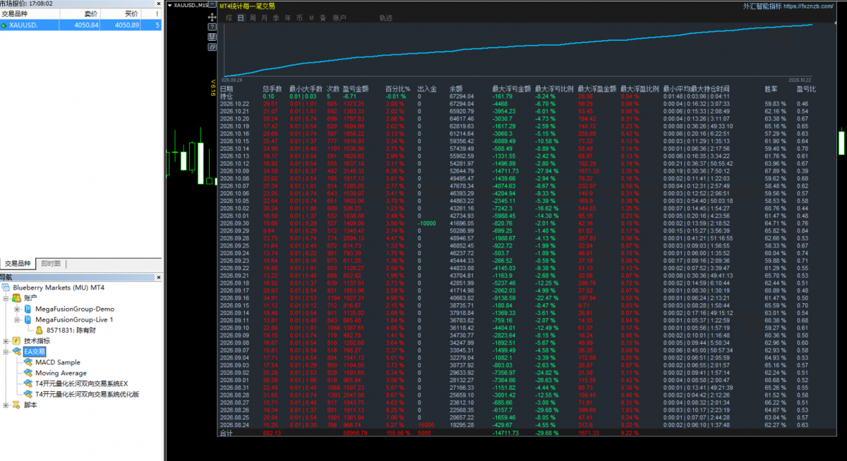The image size is (847, 461).
Task: Select the XAUUSD. row in market watch
Action: (81, 25)
